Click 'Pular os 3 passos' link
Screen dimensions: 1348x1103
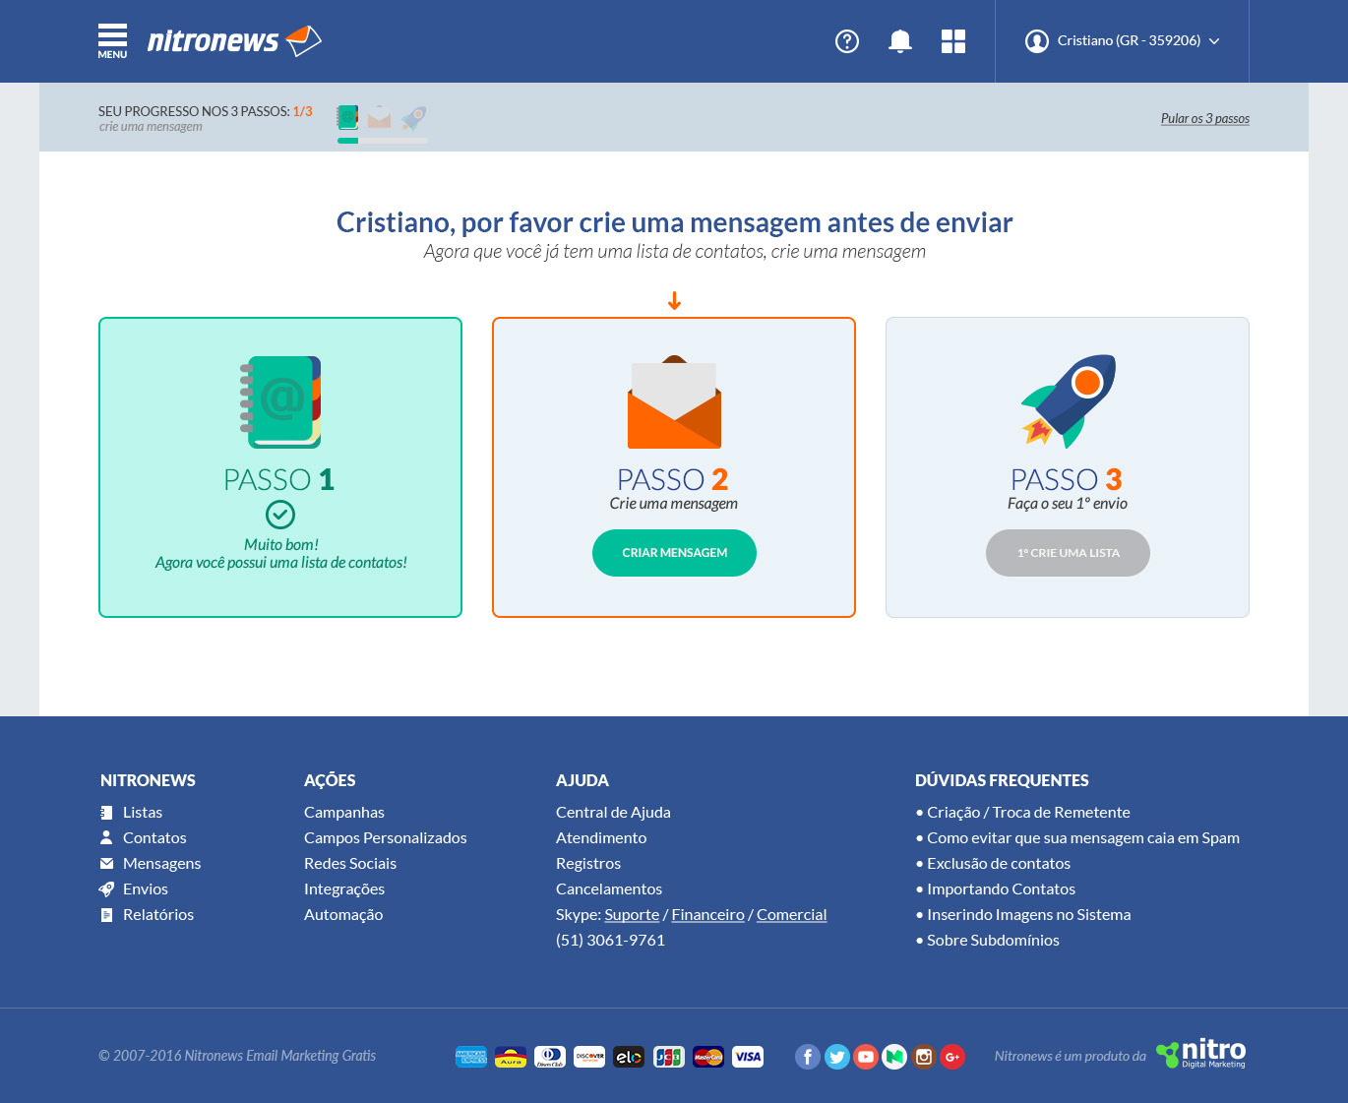pyautogui.click(x=1205, y=118)
